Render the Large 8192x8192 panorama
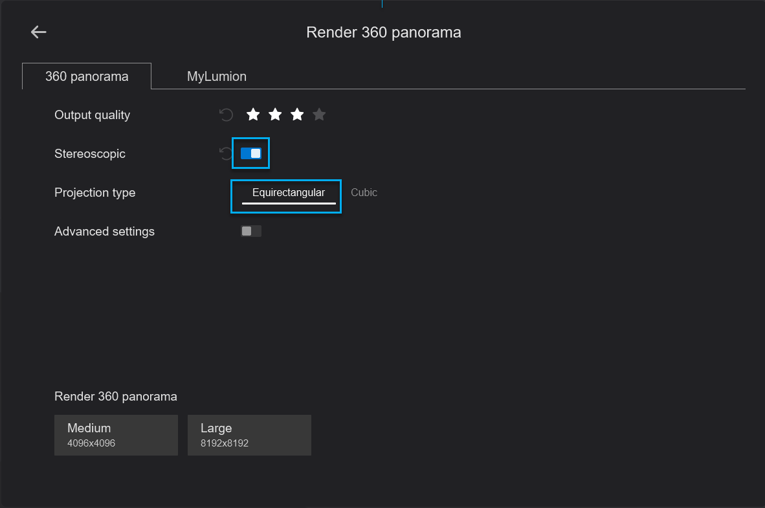The width and height of the screenshot is (765, 508). tap(249, 435)
